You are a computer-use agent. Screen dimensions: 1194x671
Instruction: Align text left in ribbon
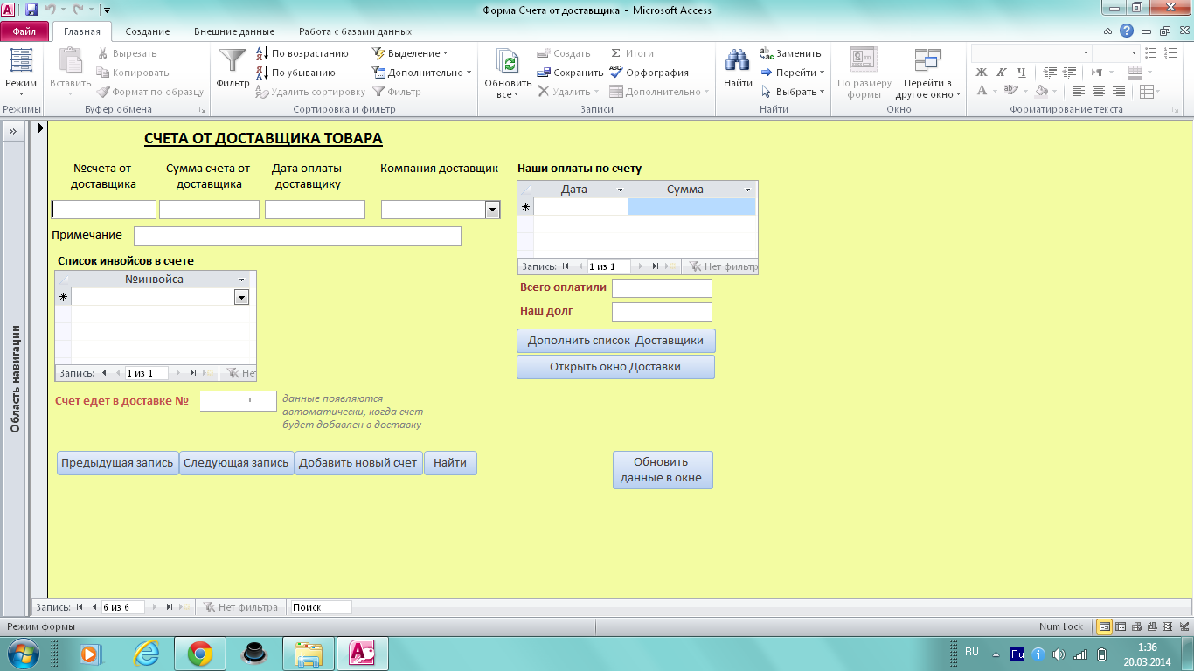[1079, 91]
